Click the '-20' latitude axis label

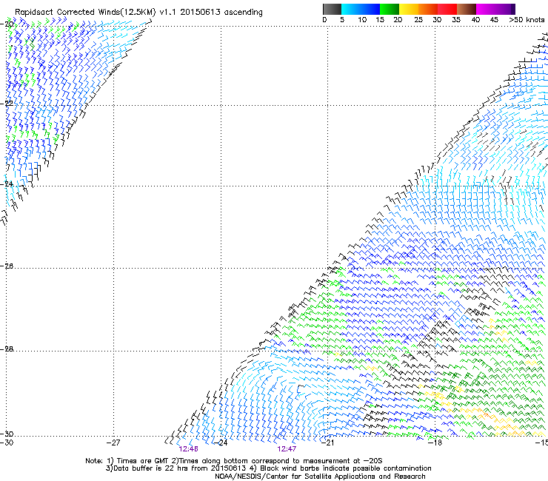pyautogui.click(x=7, y=24)
